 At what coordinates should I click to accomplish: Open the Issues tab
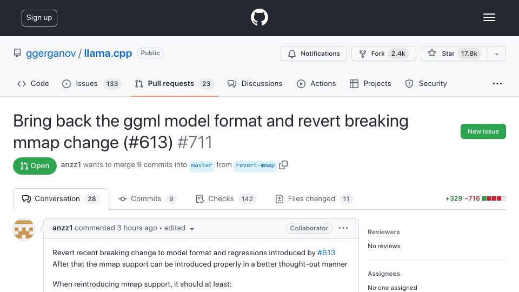92,84
